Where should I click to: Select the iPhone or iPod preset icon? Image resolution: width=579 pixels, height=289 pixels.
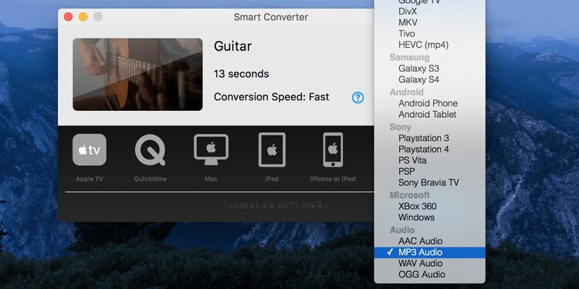click(x=333, y=150)
